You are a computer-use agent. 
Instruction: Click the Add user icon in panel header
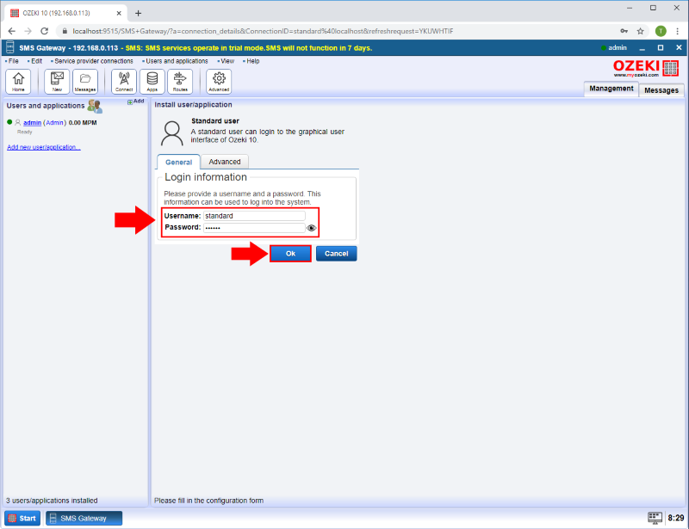(x=136, y=101)
